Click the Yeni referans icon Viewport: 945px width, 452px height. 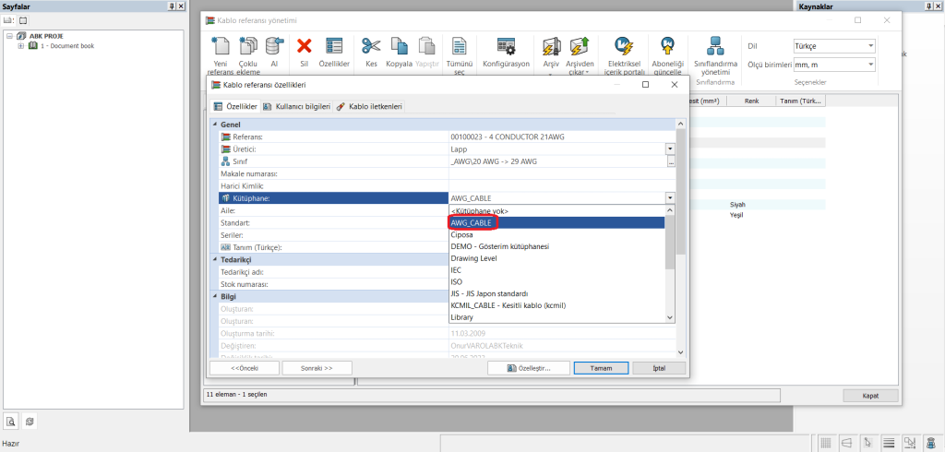coord(220,46)
